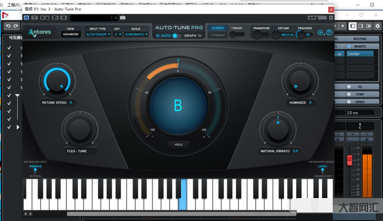Toggle Keyboard Edit Remove/Bypass switch
The width and height of the screenshot is (383, 221).
(35, 170)
